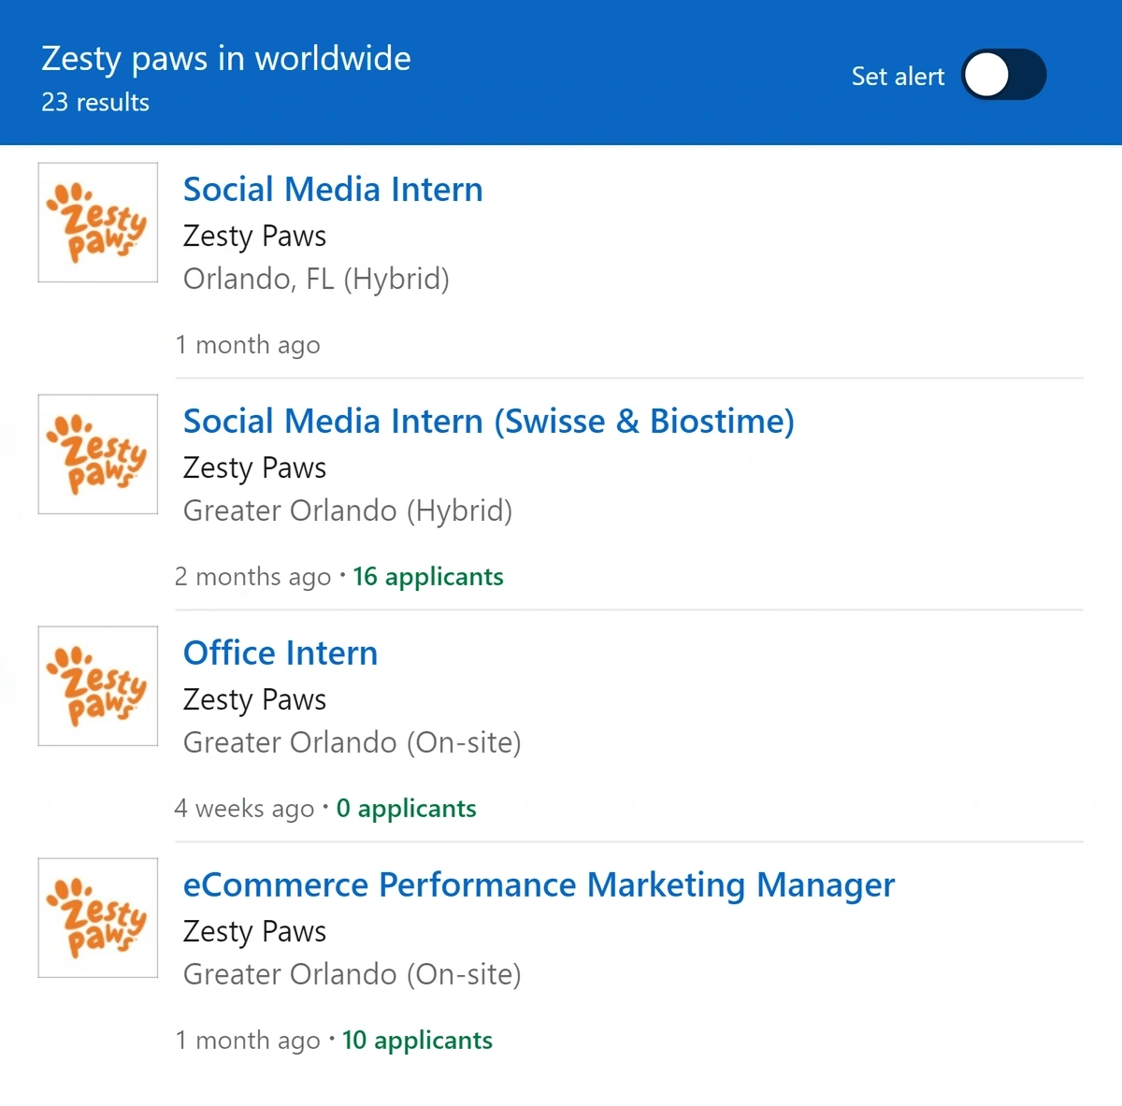Select logo beside eCommerce Performance Marketing Manager
The image size is (1122, 1106).
98,918
